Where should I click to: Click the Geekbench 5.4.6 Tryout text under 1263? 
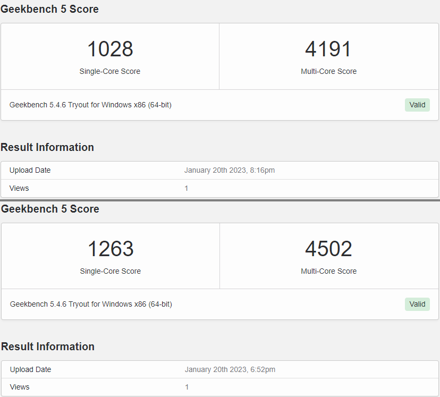[91, 304]
